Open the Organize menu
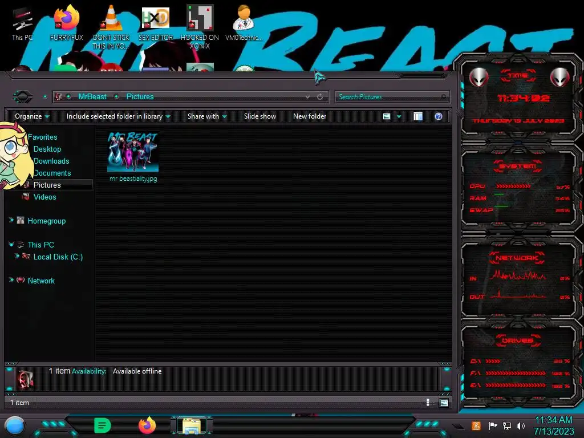The width and height of the screenshot is (584, 438). pyautogui.click(x=32, y=116)
